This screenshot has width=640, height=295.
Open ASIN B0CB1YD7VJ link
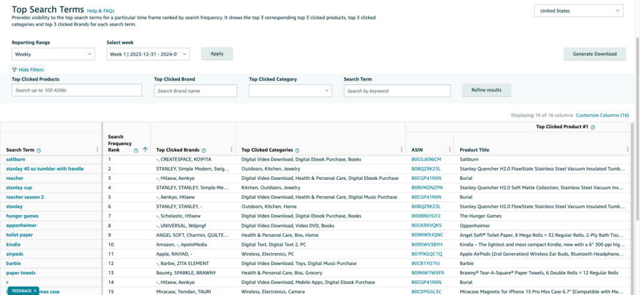(x=426, y=263)
